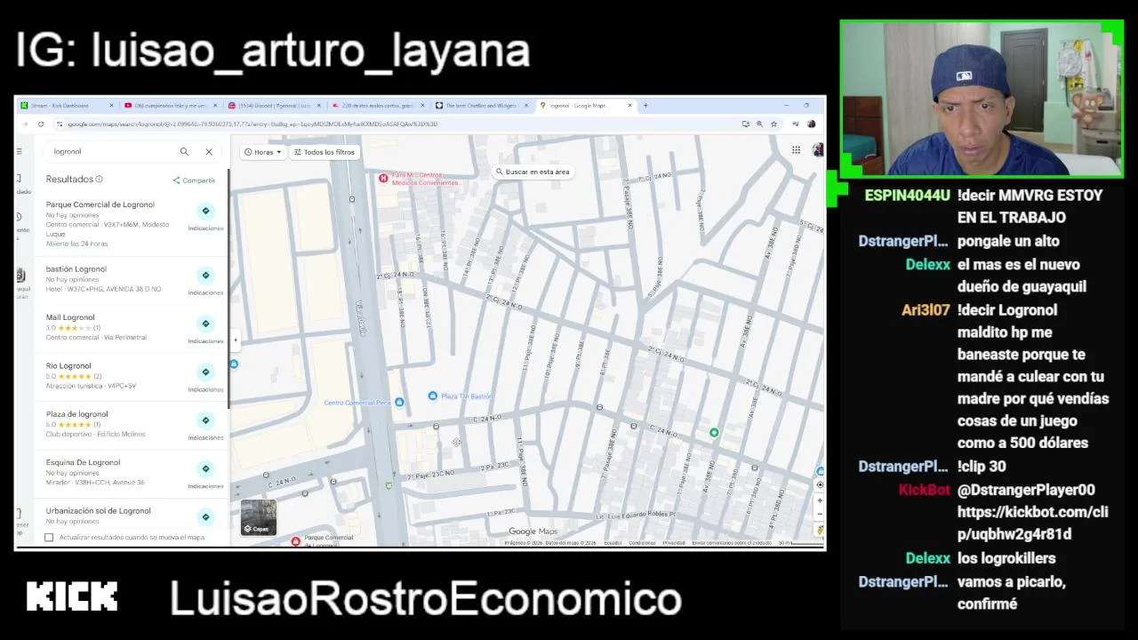Bookmark this page with star icon
The width and height of the screenshot is (1138, 640).
(773, 124)
